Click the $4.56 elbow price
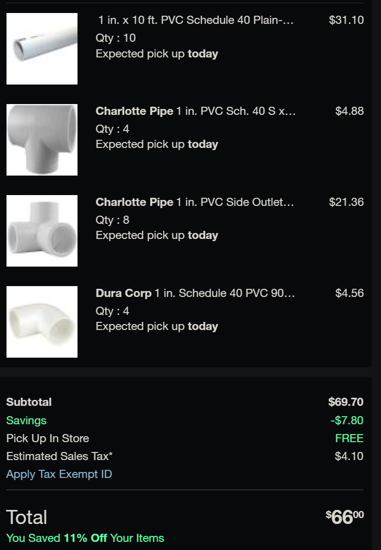 click(x=350, y=293)
